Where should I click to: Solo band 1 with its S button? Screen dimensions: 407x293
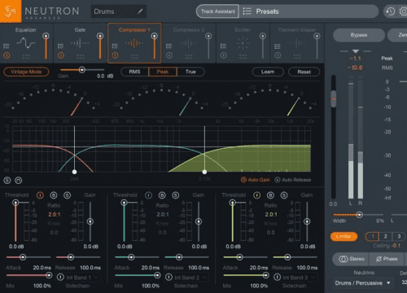pyautogui.click(x=68, y=195)
